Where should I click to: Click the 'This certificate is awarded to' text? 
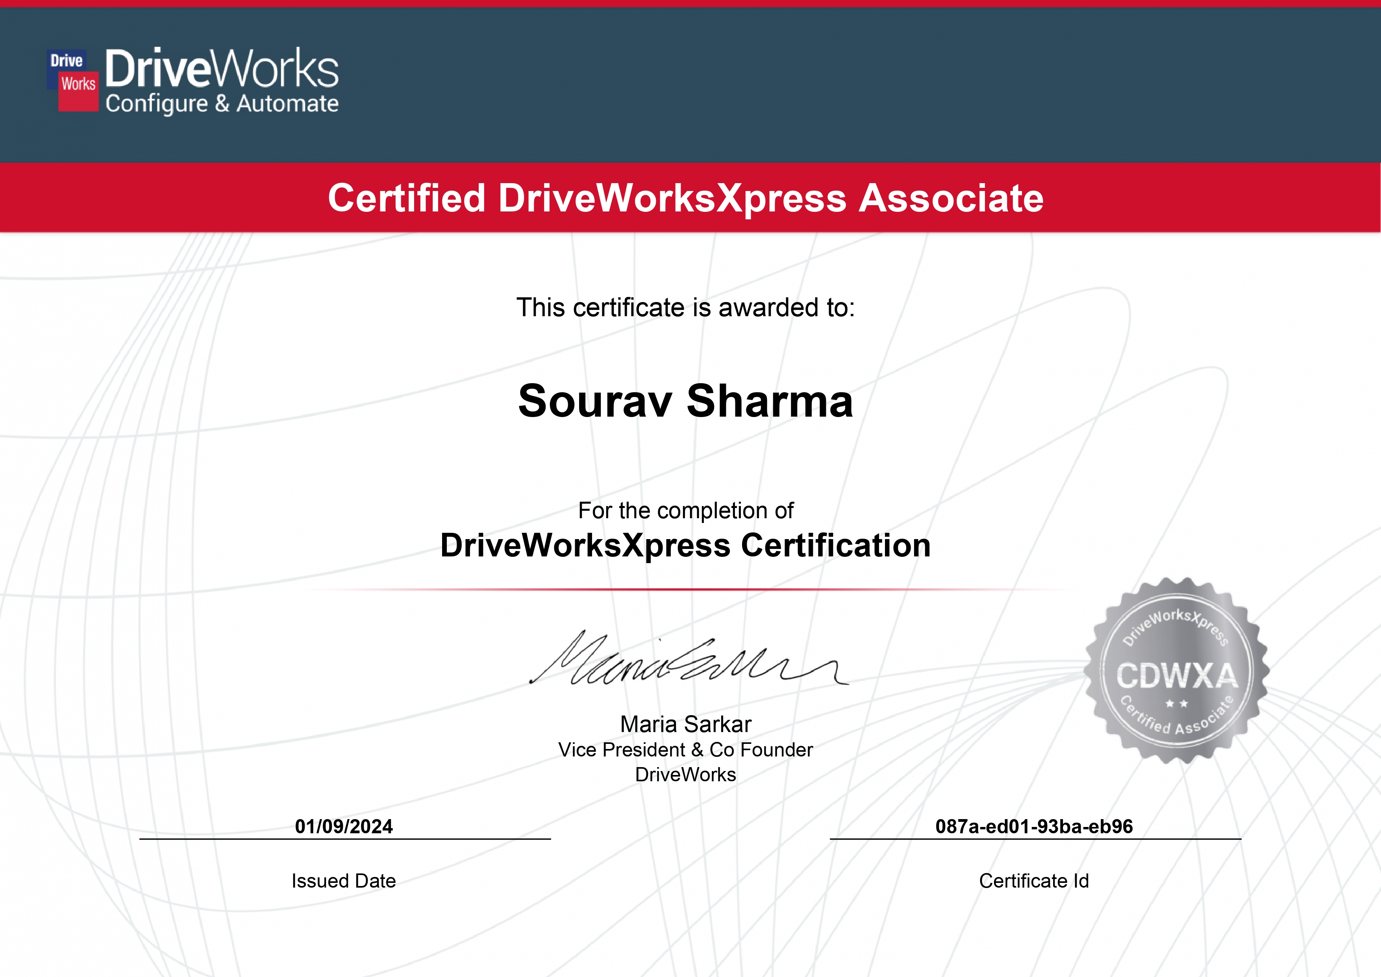tap(686, 308)
